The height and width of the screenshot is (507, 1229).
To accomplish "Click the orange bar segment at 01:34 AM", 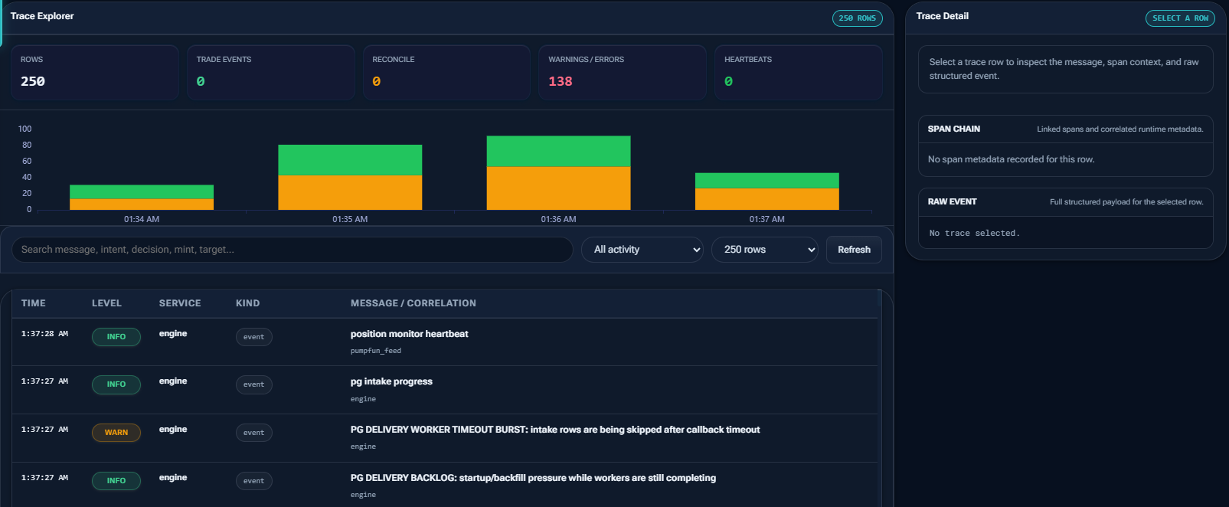I will tap(142, 204).
